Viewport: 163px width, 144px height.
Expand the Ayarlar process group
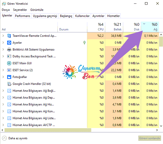[x=3, y=43]
